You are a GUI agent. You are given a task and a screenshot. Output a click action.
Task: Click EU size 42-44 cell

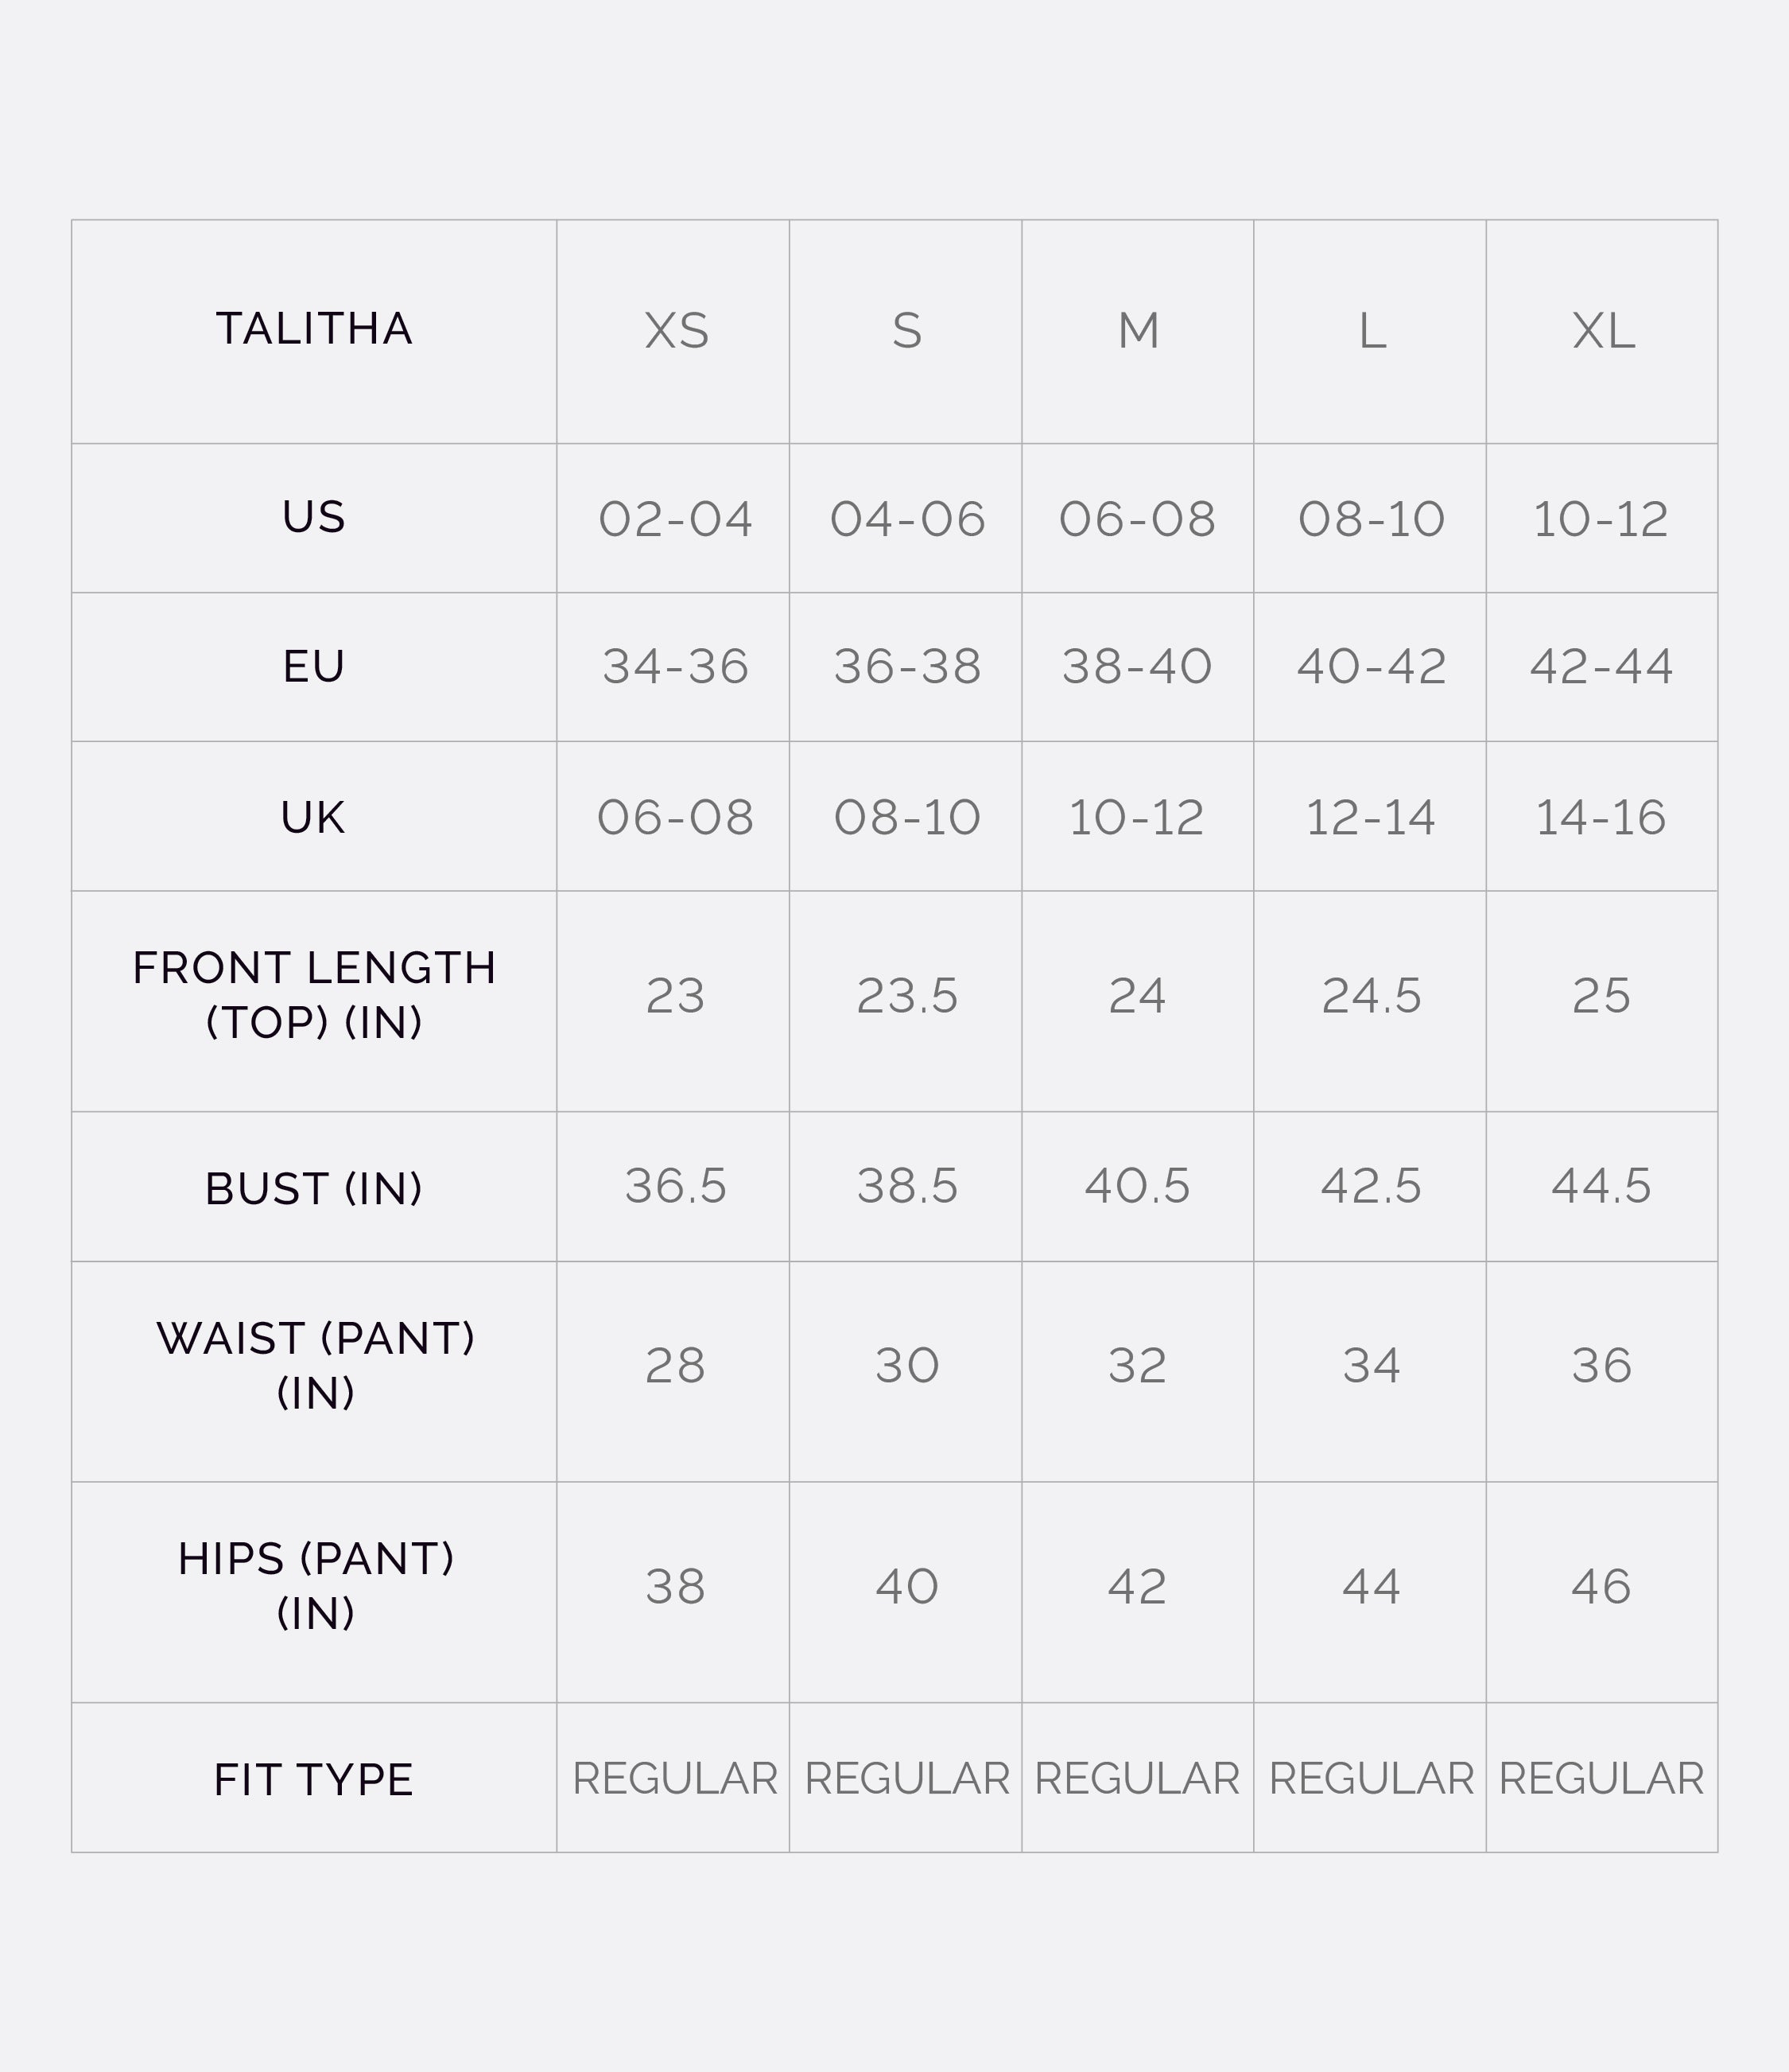coord(1601,667)
